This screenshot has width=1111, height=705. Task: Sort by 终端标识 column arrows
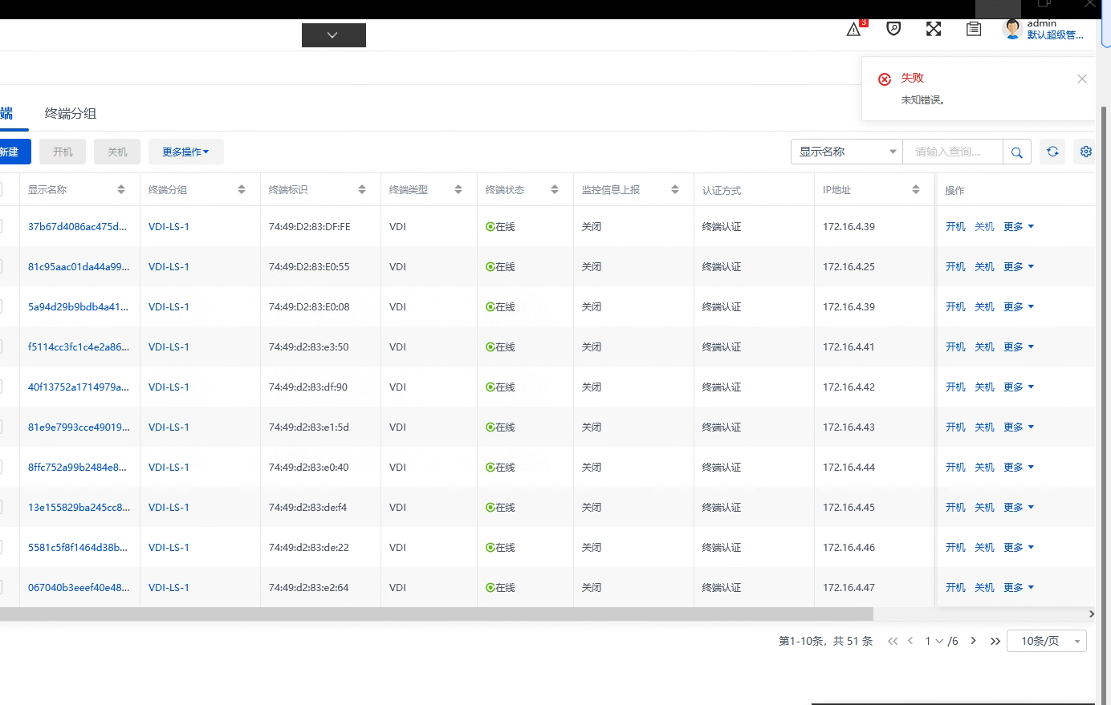tap(362, 190)
